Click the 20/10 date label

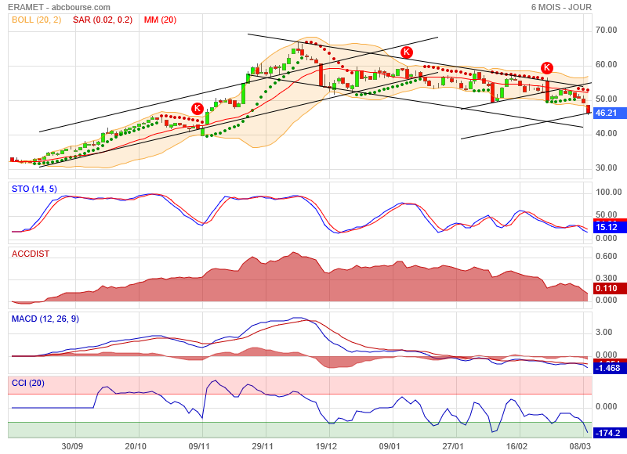coord(136,446)
